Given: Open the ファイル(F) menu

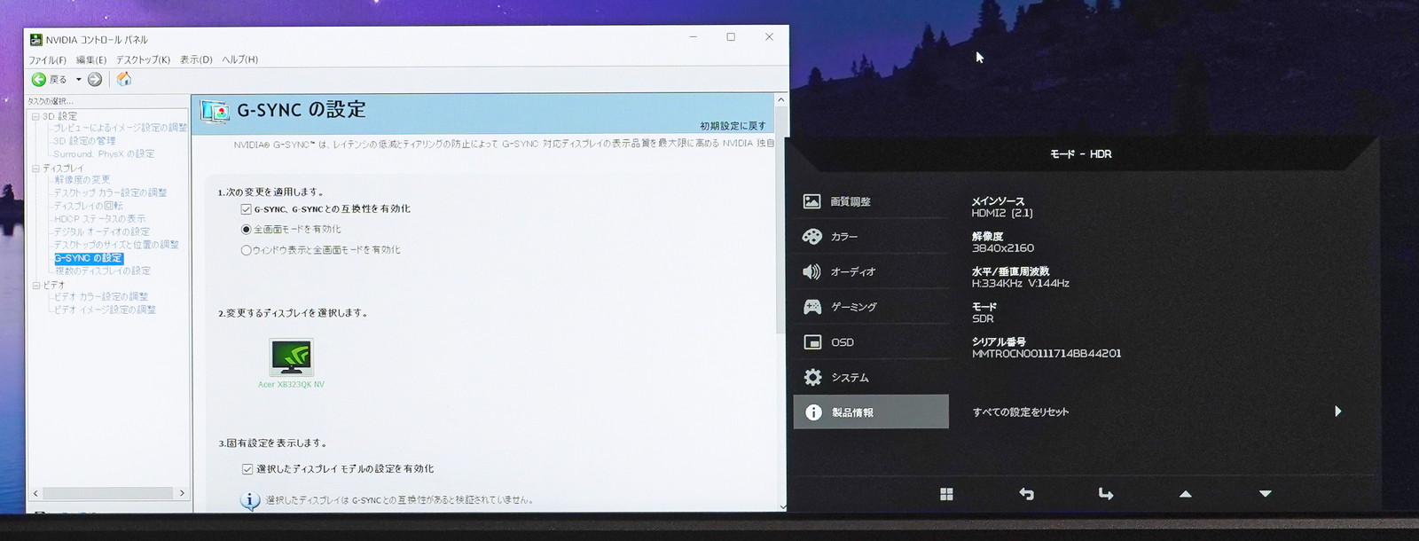Looking at the screenshot, I should click(x=47, y=59).
